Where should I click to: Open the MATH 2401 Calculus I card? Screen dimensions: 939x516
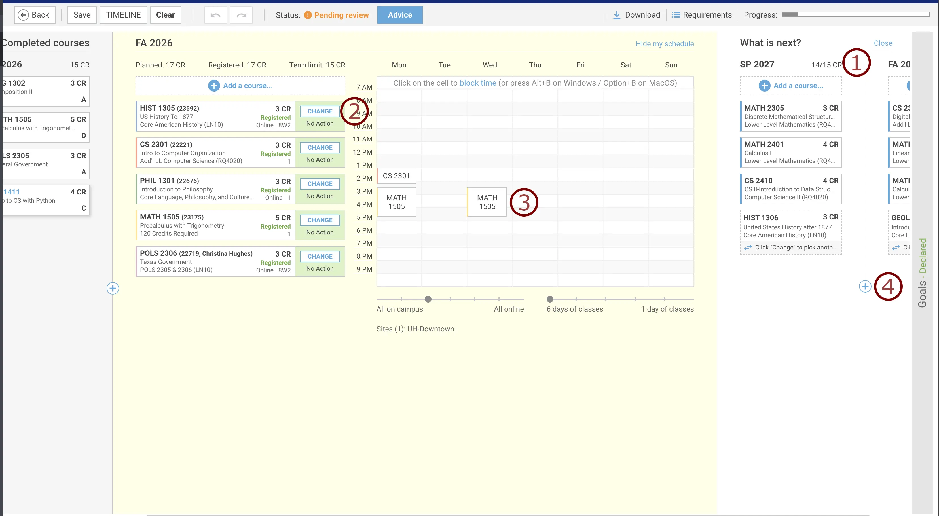tap(791, 152)
